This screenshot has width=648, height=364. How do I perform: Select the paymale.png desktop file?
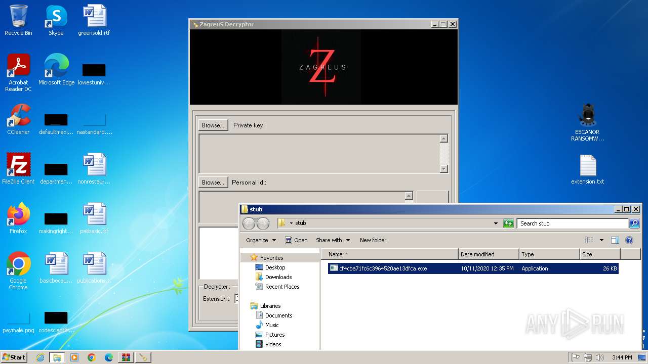click(18, 324)
